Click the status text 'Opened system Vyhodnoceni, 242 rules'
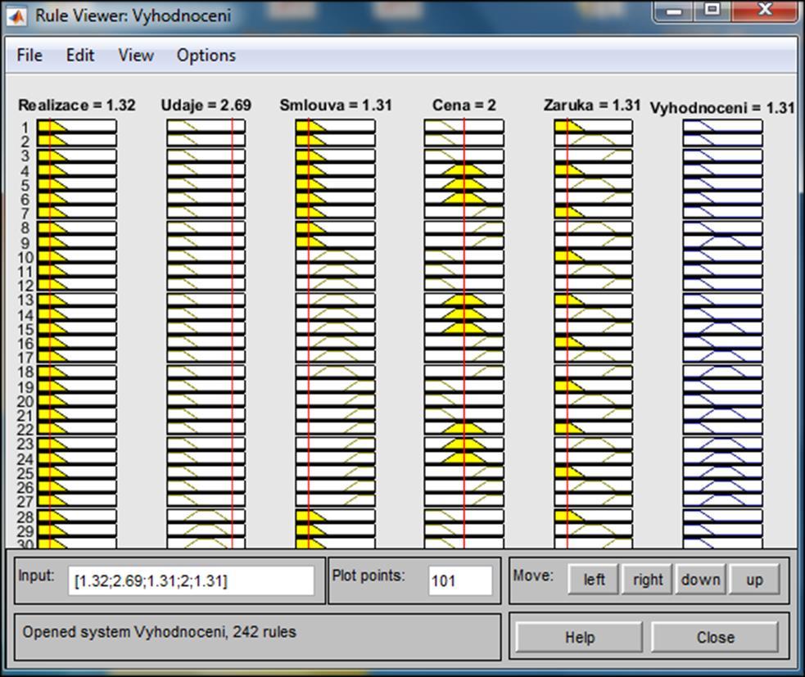 click(x=159, y=632)
